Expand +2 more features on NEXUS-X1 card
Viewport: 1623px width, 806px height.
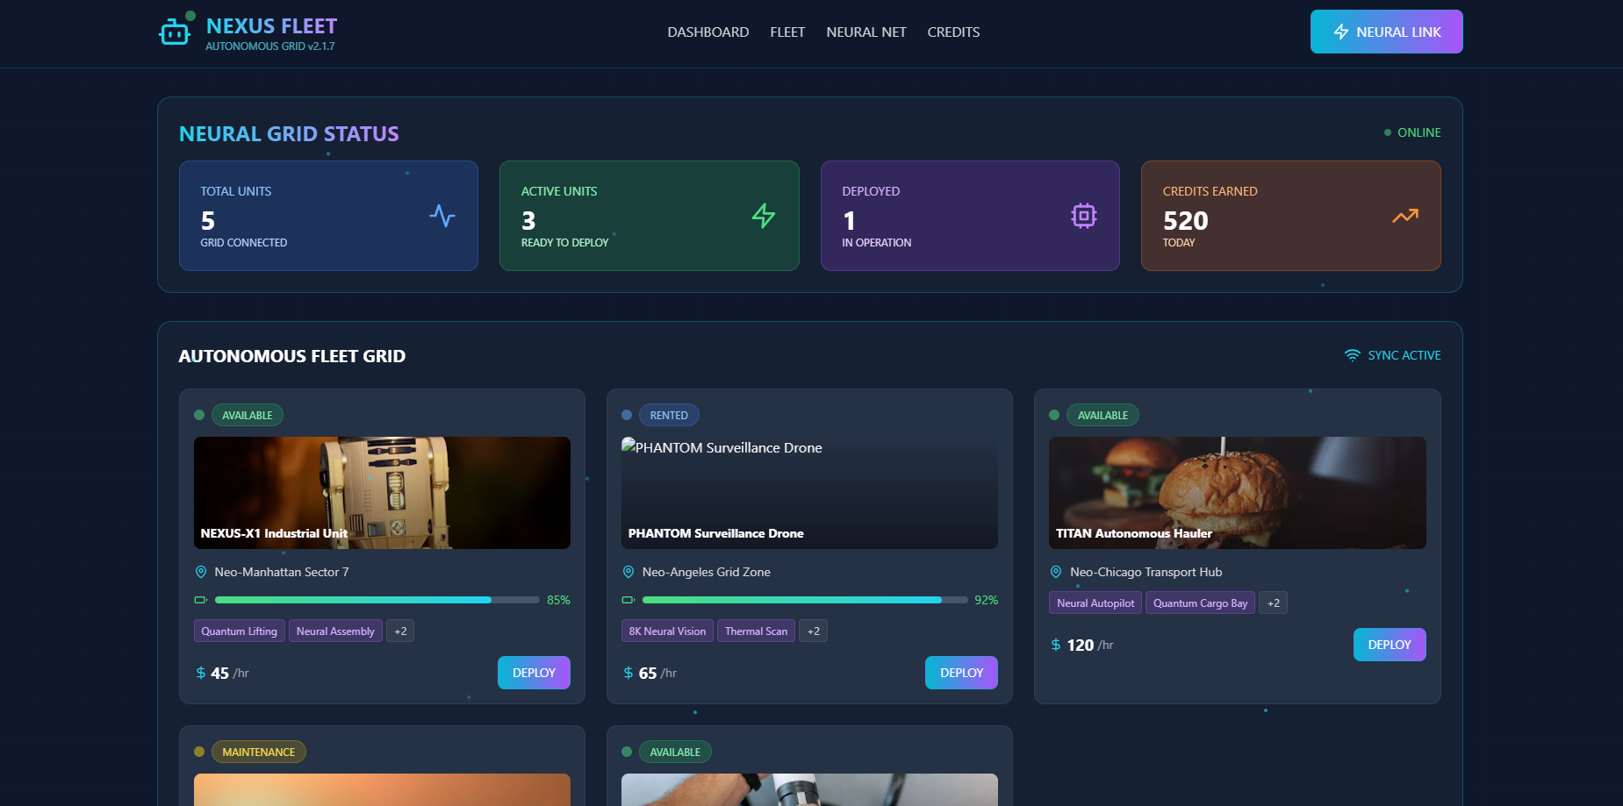coord(400,631)
